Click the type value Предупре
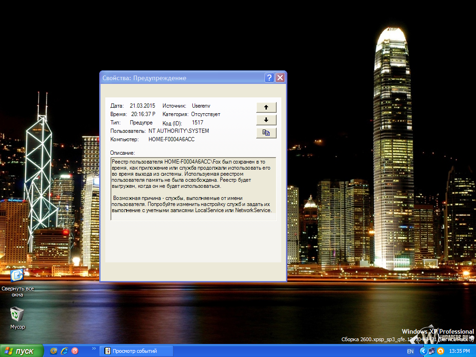 point(141,123)
